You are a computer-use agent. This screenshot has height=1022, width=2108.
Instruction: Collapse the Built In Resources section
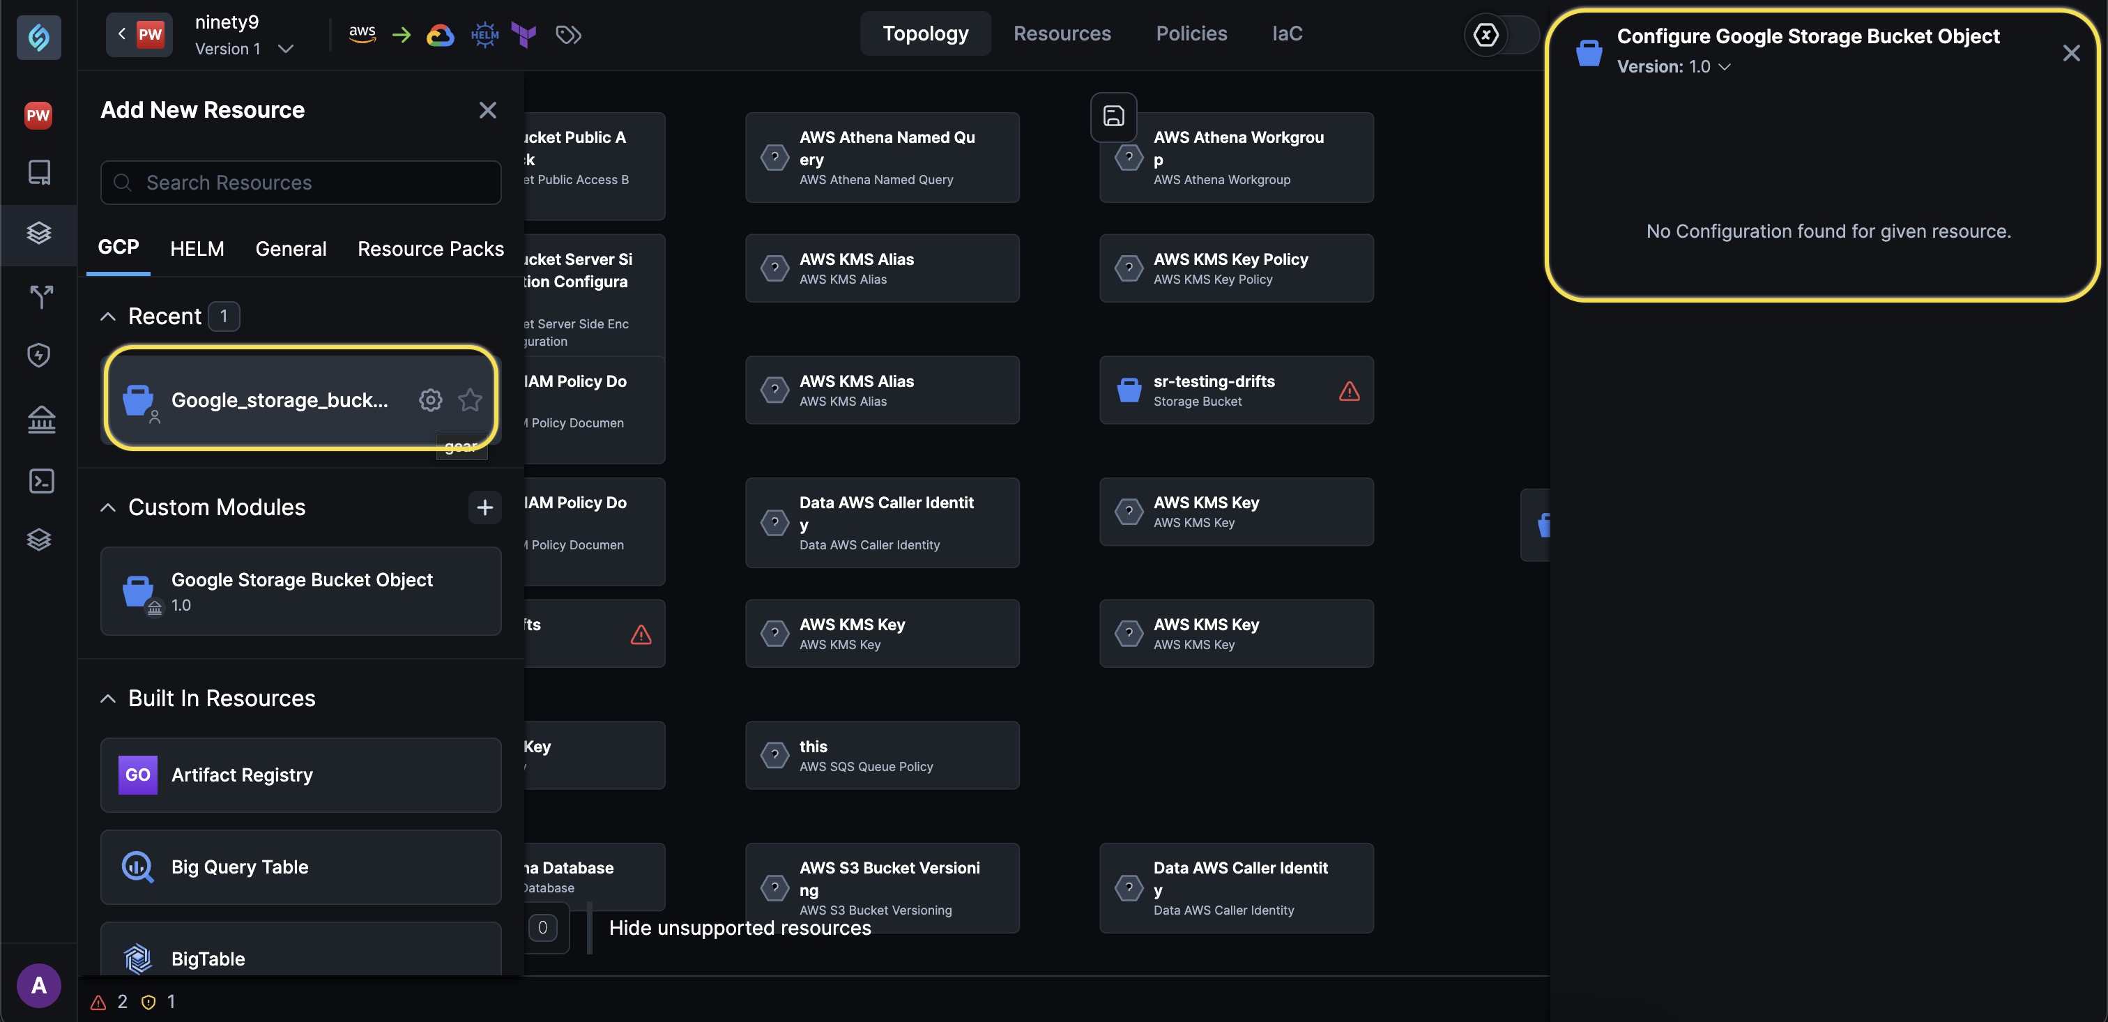tap(107, 698)
